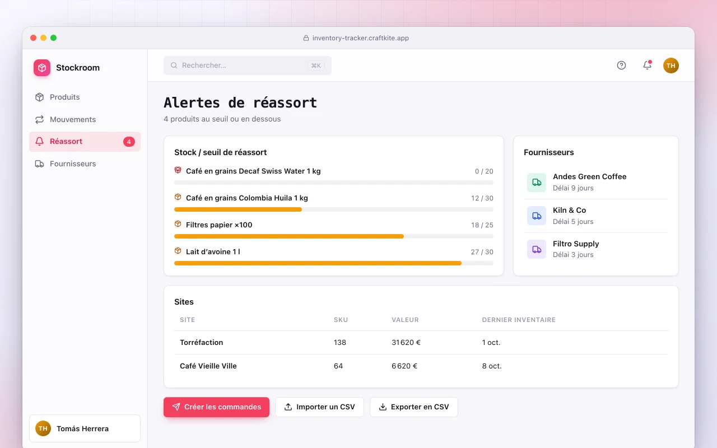Screen dimensions: 717x448
Task: Click the Kiln & Co truck icon
Action: [537, 216]
